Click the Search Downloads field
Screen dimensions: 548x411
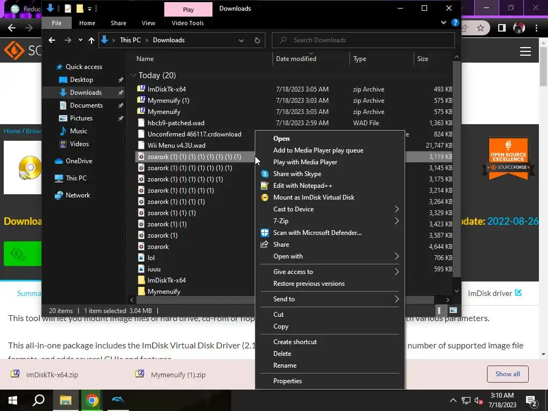363,40
